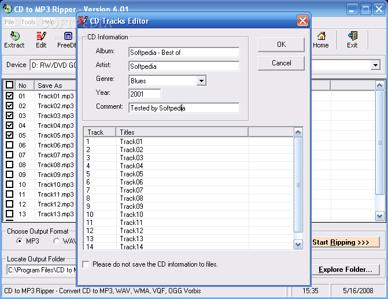Image resolution: width=388 pixels, height=299 pixels.
Task: Click the main track list scrollbar thumb
Action: 379,143
